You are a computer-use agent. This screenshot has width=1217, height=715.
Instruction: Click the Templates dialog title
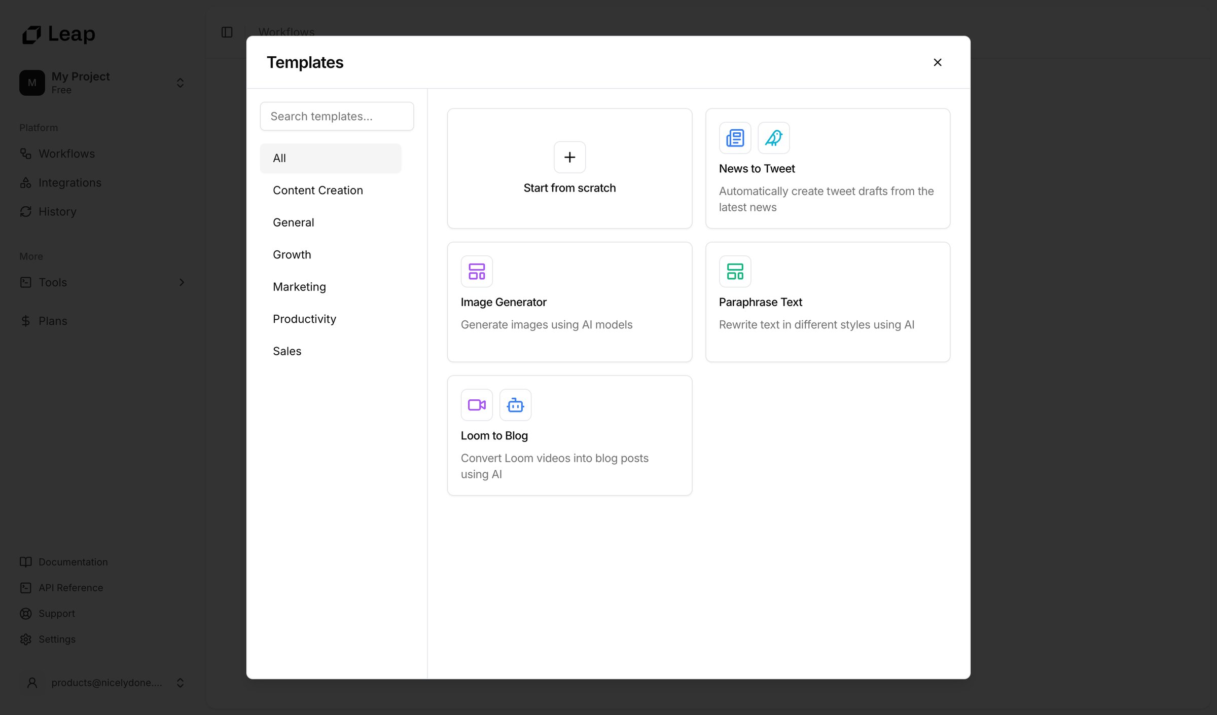(x=305, y=62)
